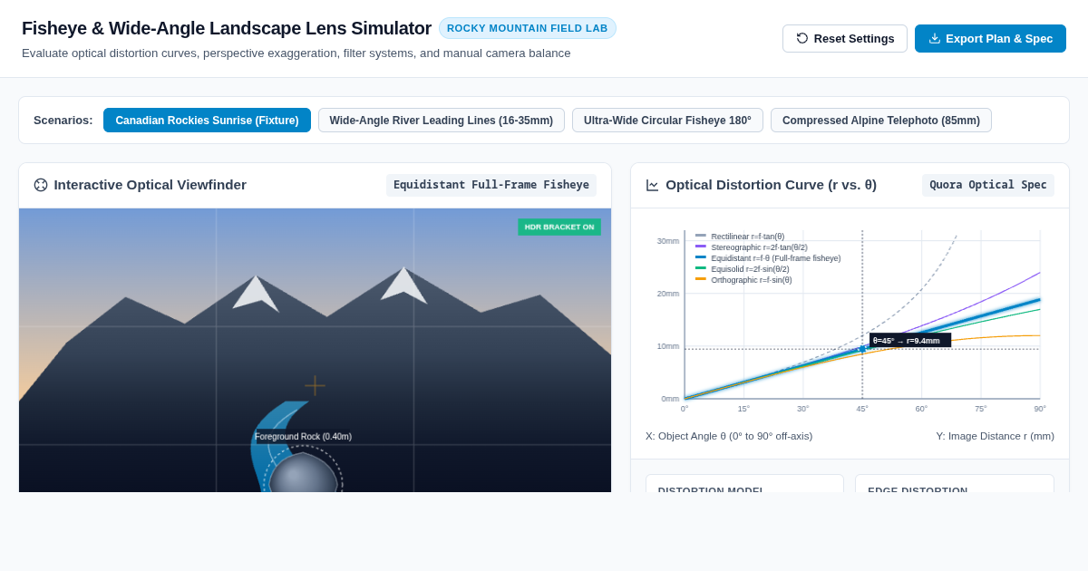This screenshot has width=1088, height=571.
Task: Click the θ=45° r=9.4mm tooltip
Action: point(910,341)
